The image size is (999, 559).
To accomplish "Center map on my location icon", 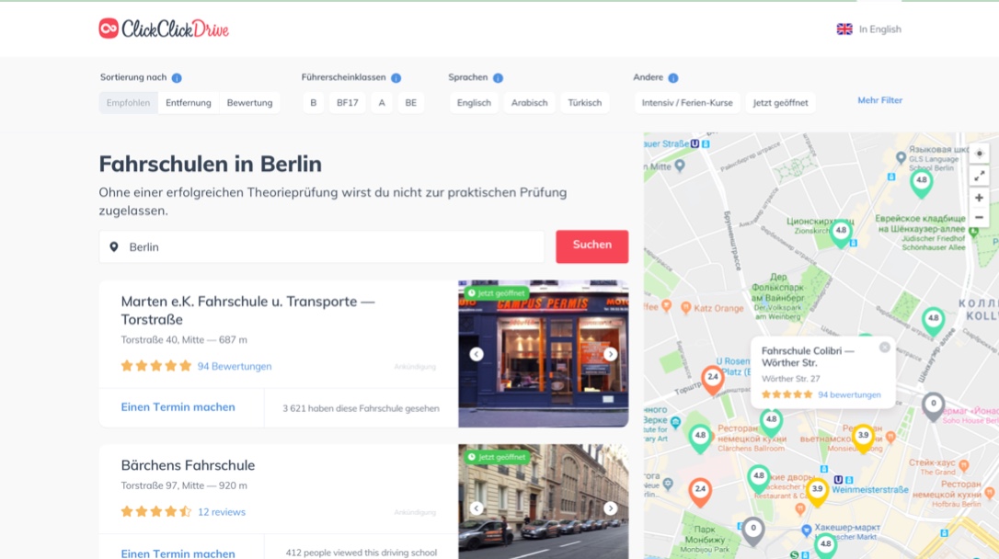I will click(980, 154).
